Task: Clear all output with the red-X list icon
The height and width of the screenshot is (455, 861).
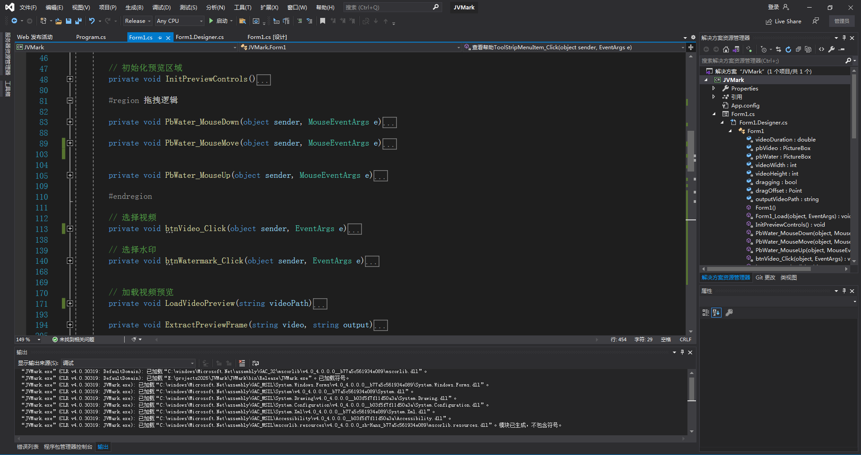Action: (242, 363)
